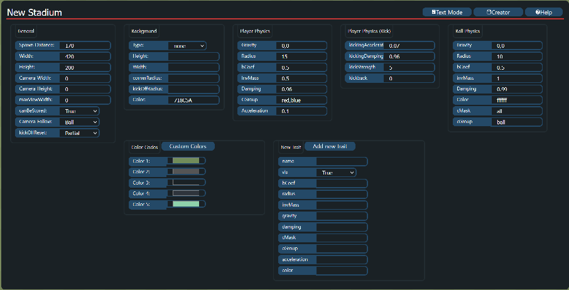Focus the New Trait cMask field
The image size is (569, 290).
342,238
